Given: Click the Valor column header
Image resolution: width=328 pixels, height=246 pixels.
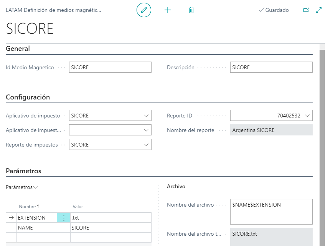Looking at the screenshot, I should click(78, 207).
